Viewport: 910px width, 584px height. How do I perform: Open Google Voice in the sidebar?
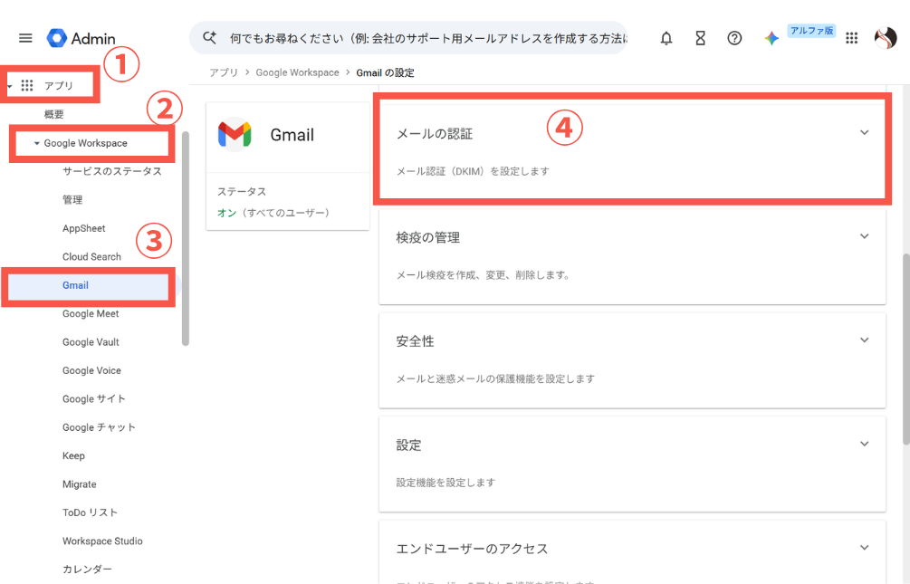click(91, 370)
